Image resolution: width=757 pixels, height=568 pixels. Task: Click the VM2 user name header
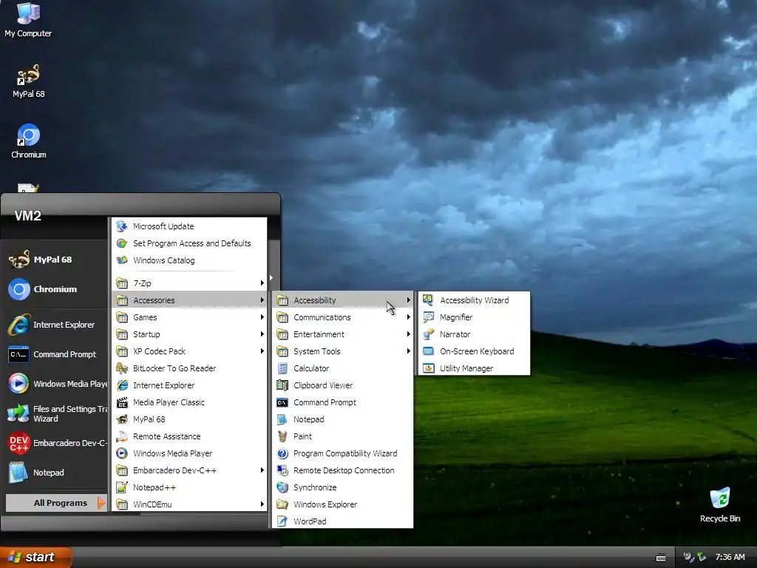(x=27, y=216)
